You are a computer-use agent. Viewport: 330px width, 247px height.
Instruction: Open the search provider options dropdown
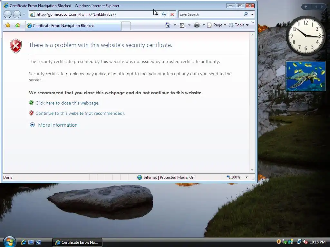coord(252,14)
